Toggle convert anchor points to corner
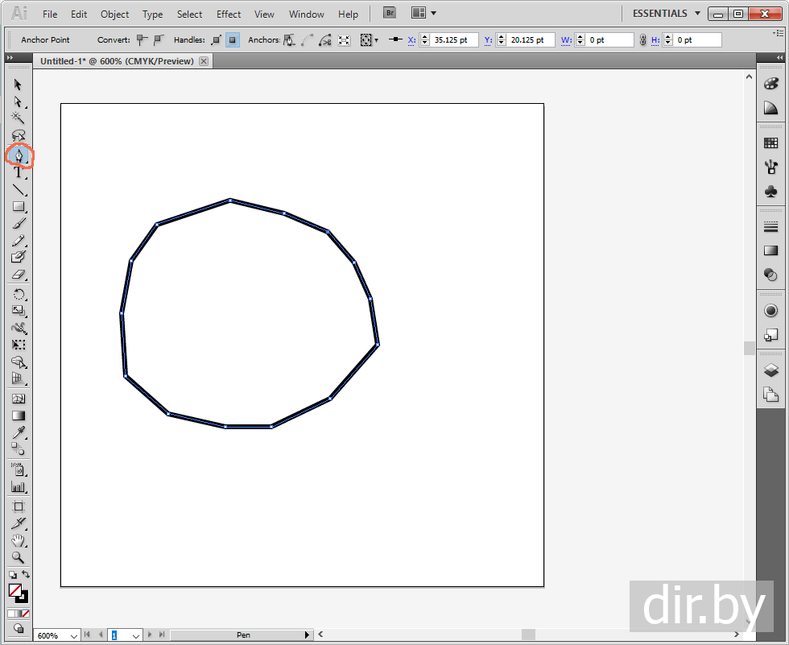This screenshot has height=645, width=789. click(x=142, y=39)
